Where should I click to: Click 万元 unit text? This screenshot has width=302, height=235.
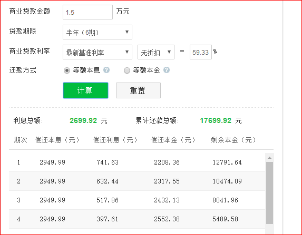123,12
